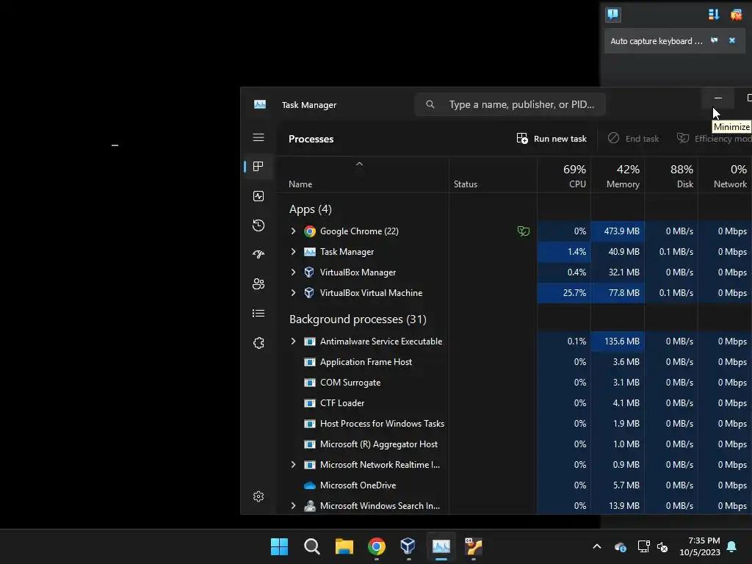The image size is (752, 564).
Task: Click the Task Manager taskbar icon
Action: click(x=441, y=546)
